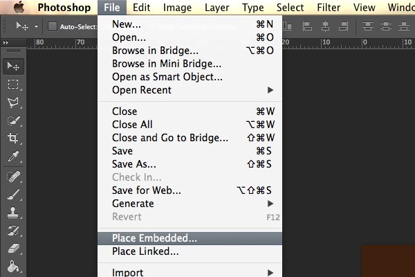
Task: Choose Place Embedded from File menu
Action: 190,238
